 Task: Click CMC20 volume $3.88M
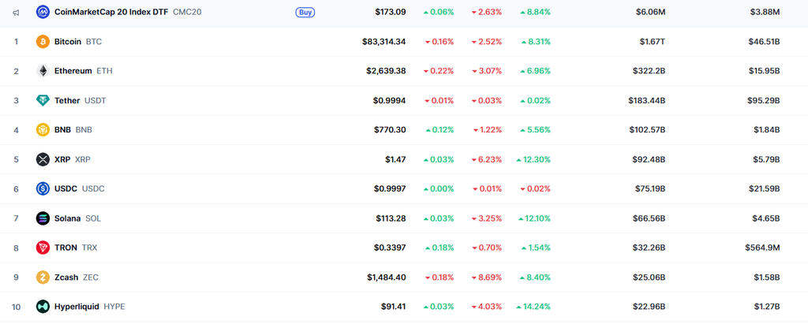[x=765, y=12]
